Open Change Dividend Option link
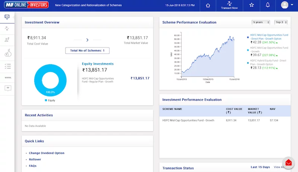The height and width of the screenshot is (172, 298). coord(47,153)
